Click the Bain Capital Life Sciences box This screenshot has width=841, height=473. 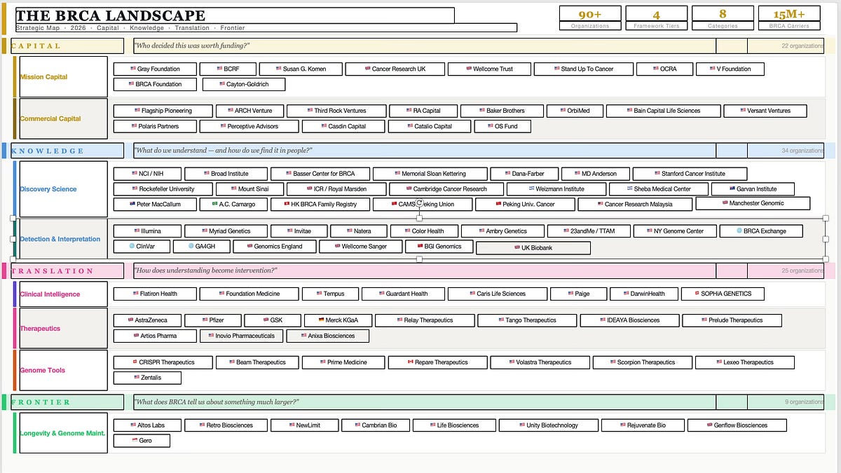pyautogui.click(x=663, y=111)
